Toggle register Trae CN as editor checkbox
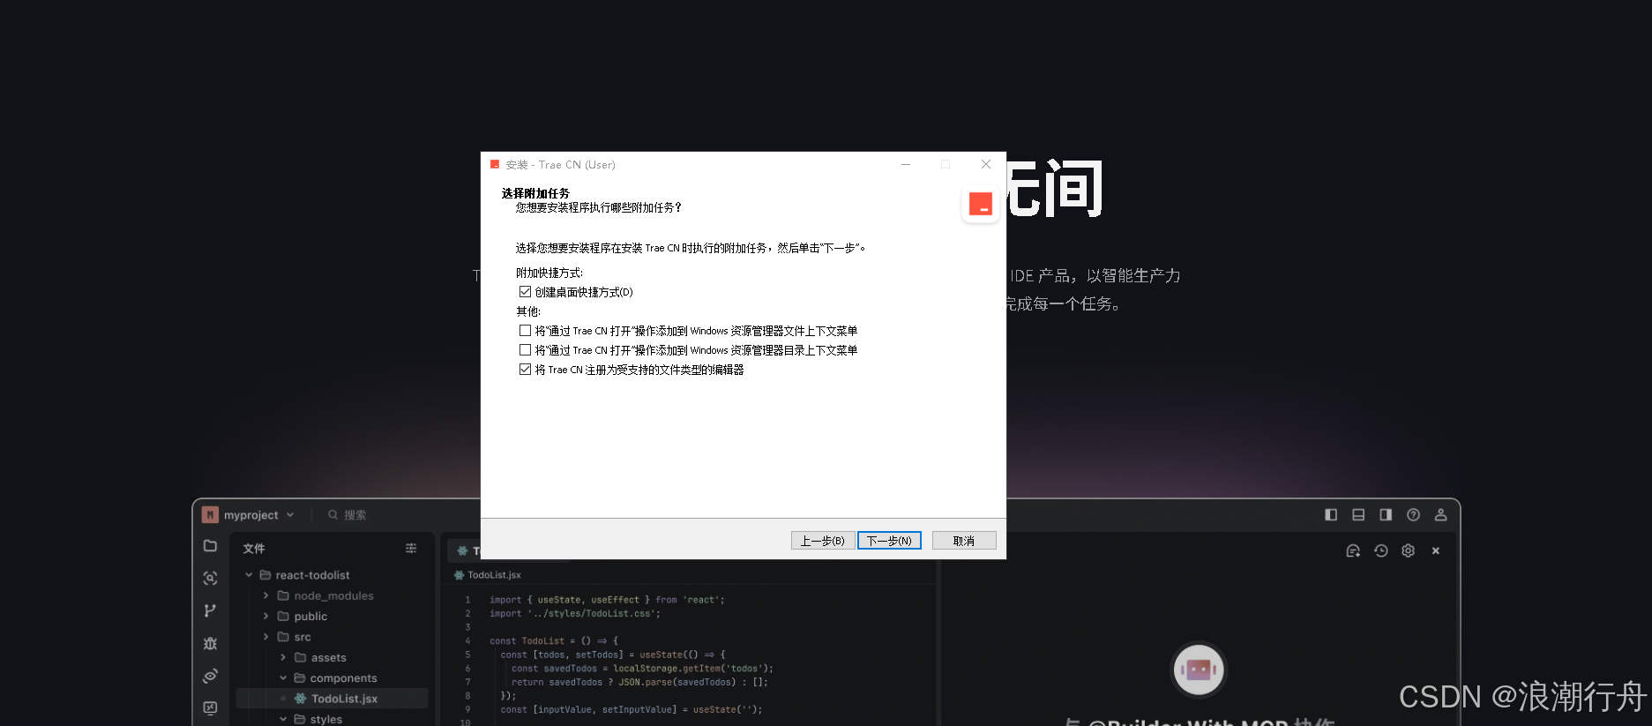Image resolution: width=1652 pixels, height=726 pixels. click(x=525, y=370)
